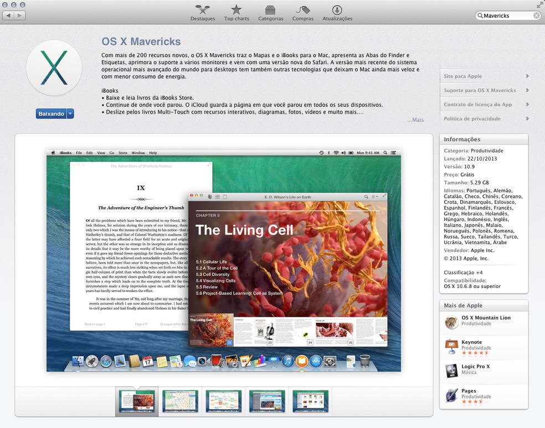Click the Categoria: Produtividade line

[474, 151]
